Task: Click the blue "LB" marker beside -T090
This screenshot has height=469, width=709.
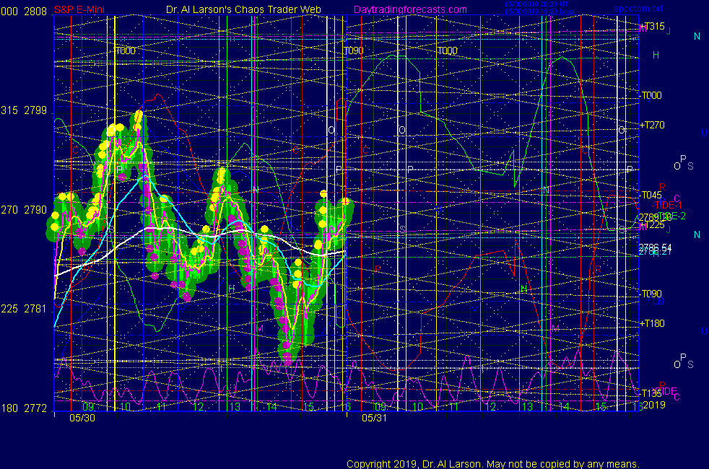Action: [658, 302]
